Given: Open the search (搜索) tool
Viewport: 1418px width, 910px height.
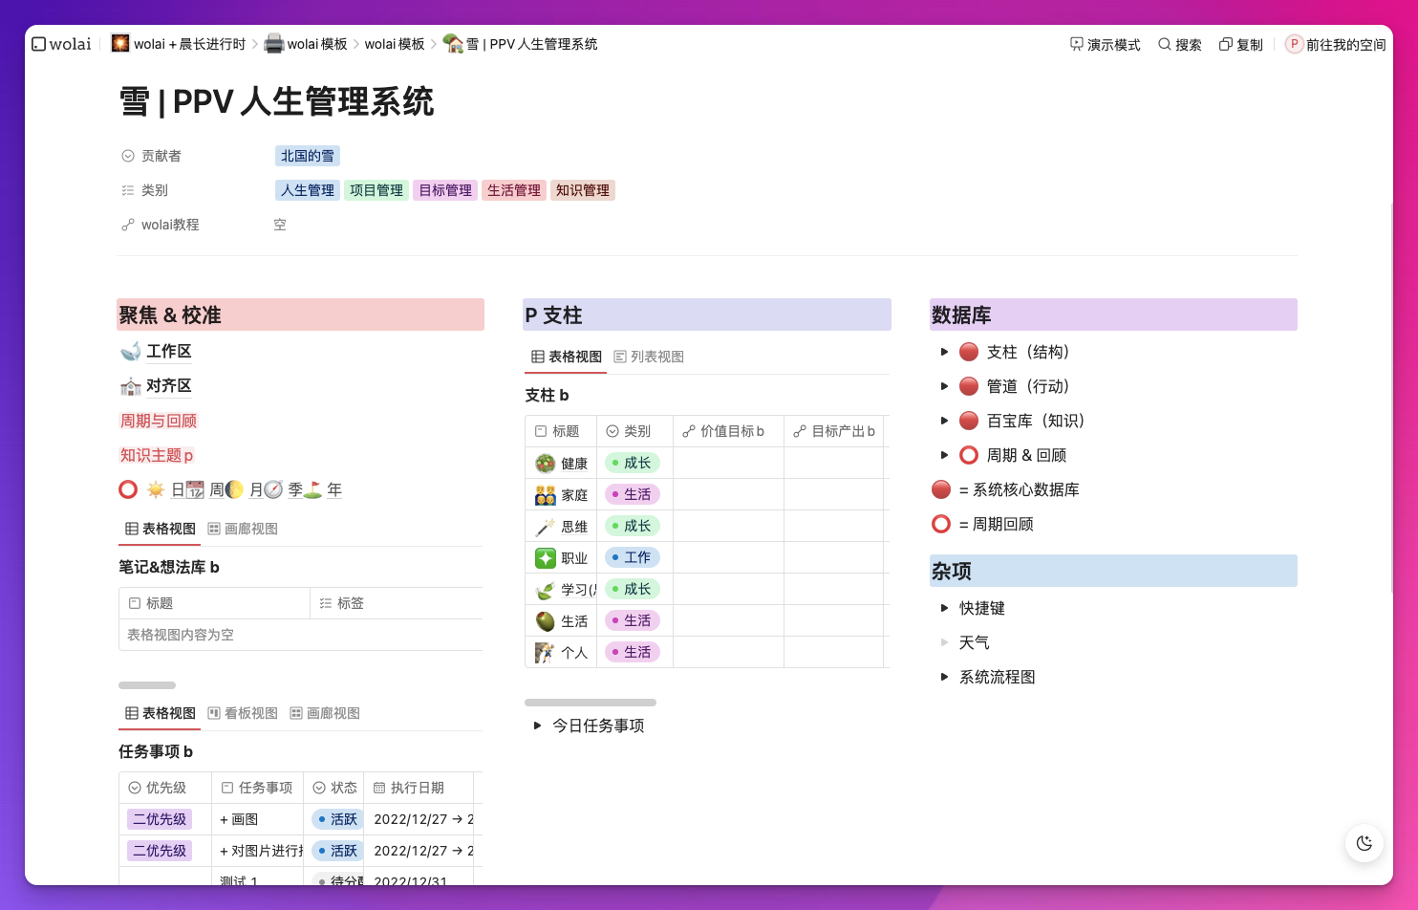Looking at the screenshot, I should [x=1179, y=44].
